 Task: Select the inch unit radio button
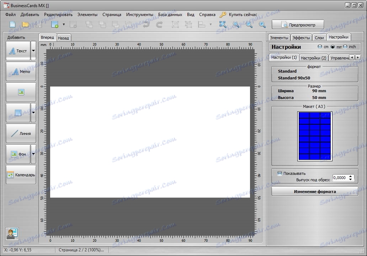point(345,47)
